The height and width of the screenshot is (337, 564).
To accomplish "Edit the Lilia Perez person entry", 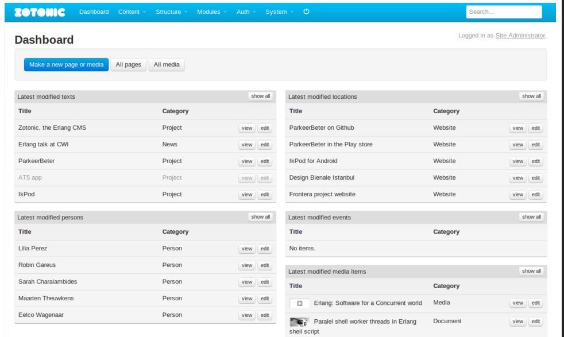I will click(x=264, y=249).
